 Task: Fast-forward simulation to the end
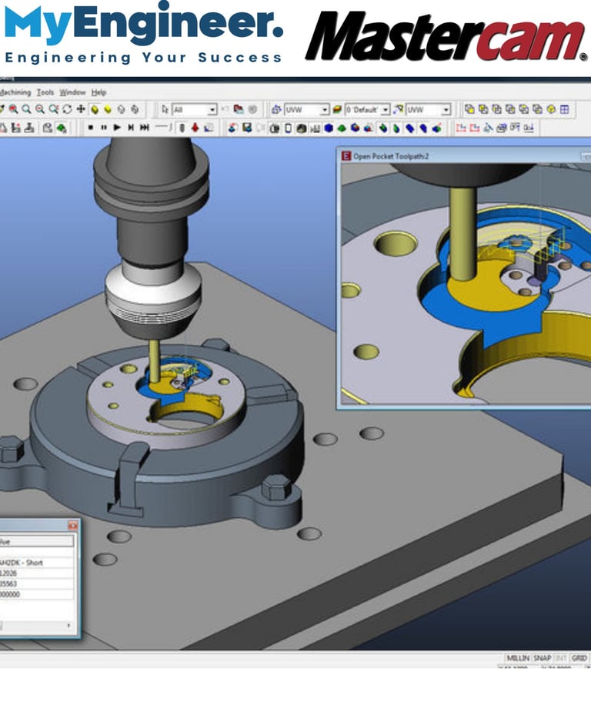144,128
